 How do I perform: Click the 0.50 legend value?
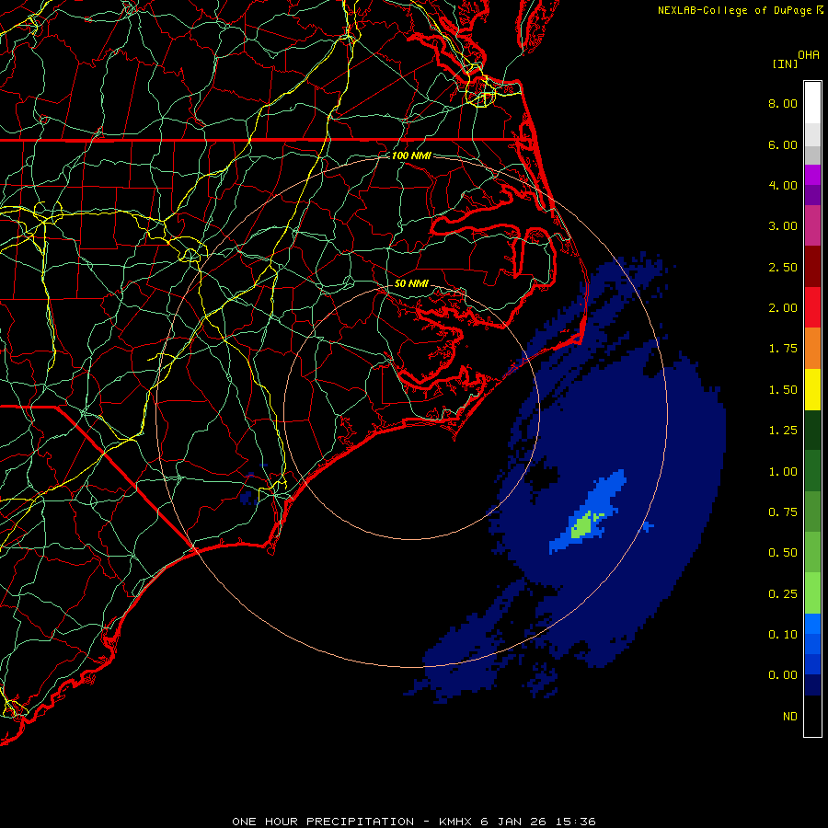pos(783,553)
